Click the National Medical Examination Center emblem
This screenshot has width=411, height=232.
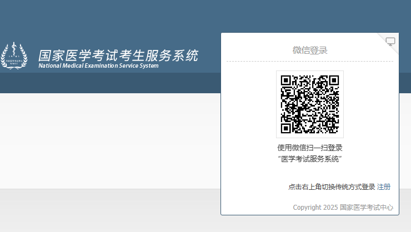[14, 56]
